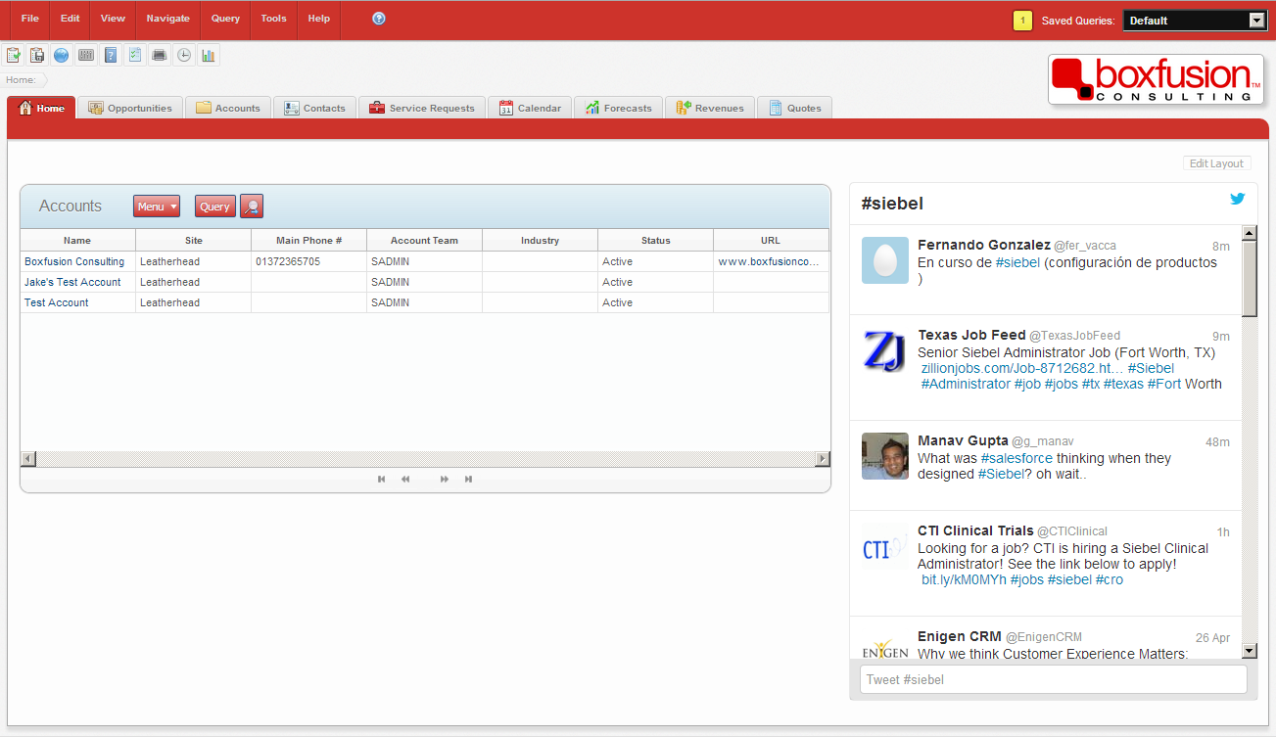Click the Name column header
Viewport: 1276px width, 737px height.
tap(77, 241)
